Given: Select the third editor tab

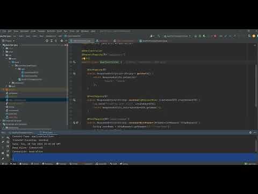Looking at the screenshot, I should 125,41.
